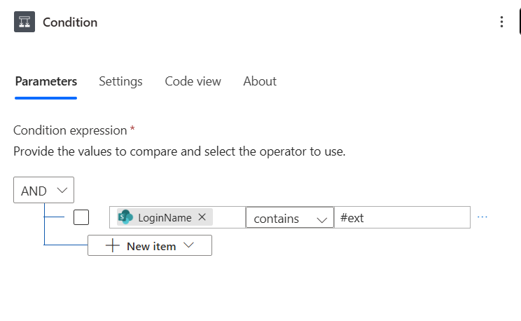521x321 pixels.
Task: Click the Condition expression field label
Action: point(70,130)
